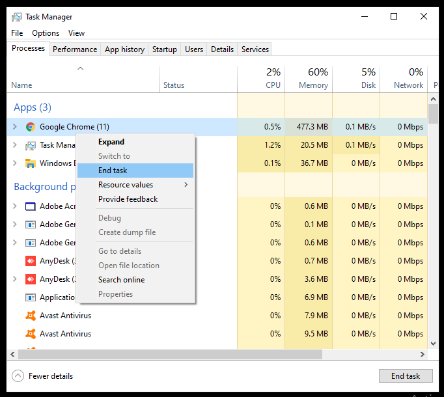Click the vertical scrollbar thumb

point(433,114)
